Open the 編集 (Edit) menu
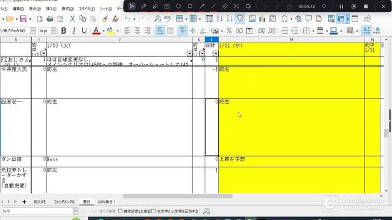Viewport: 392px width, 220px height. (x=18, y=9)
